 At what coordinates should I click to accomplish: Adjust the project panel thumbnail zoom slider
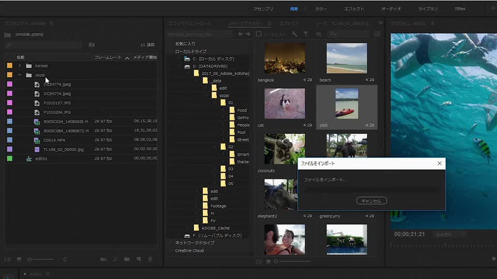pyautogui.click(x=30, y=259)
